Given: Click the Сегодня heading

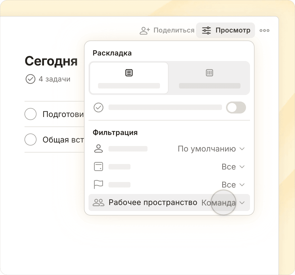Looking at the screenshot, I should tap(51, 61).
